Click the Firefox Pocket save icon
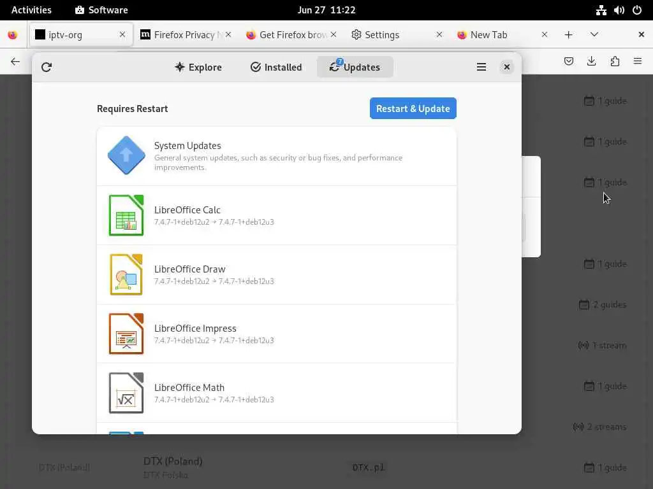This screenshot has width=653, height=489. coord(568,62)
